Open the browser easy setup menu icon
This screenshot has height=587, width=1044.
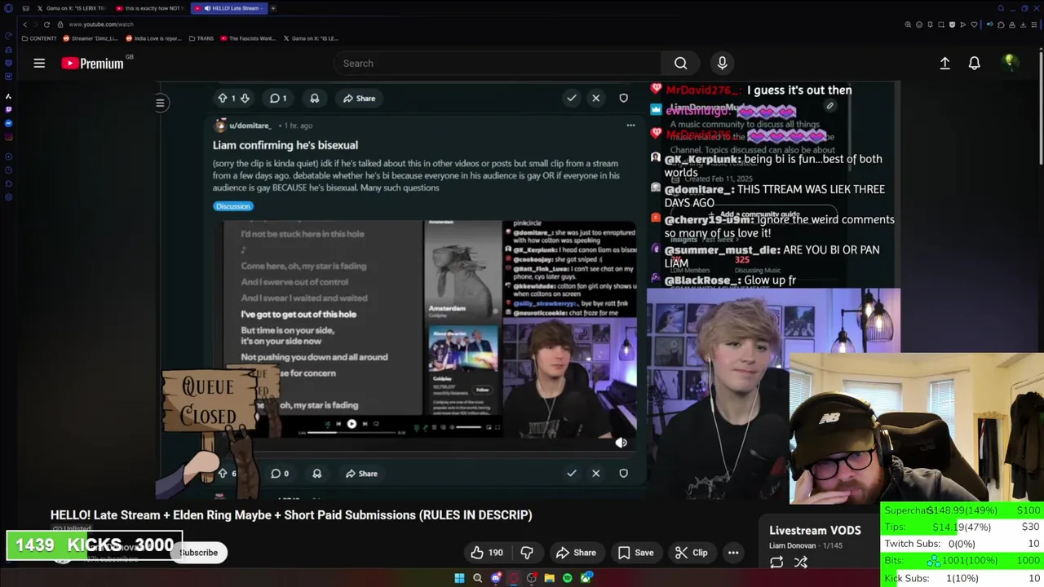(1036, 24)
